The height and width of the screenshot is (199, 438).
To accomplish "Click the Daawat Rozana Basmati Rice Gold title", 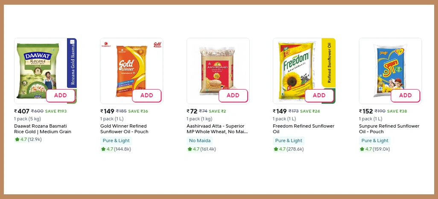I will (43, 129).
